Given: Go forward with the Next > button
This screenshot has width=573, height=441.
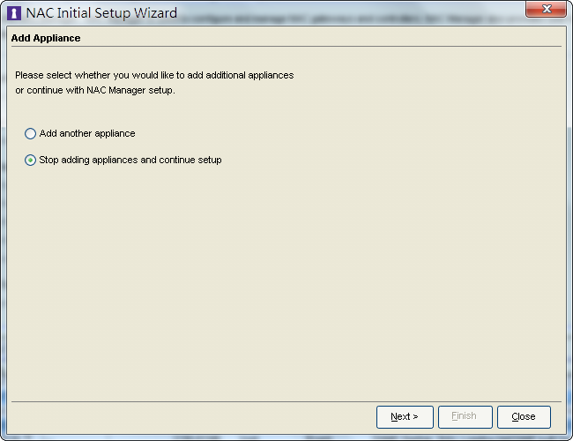Looking at the screenshot, I should (405, 417).
